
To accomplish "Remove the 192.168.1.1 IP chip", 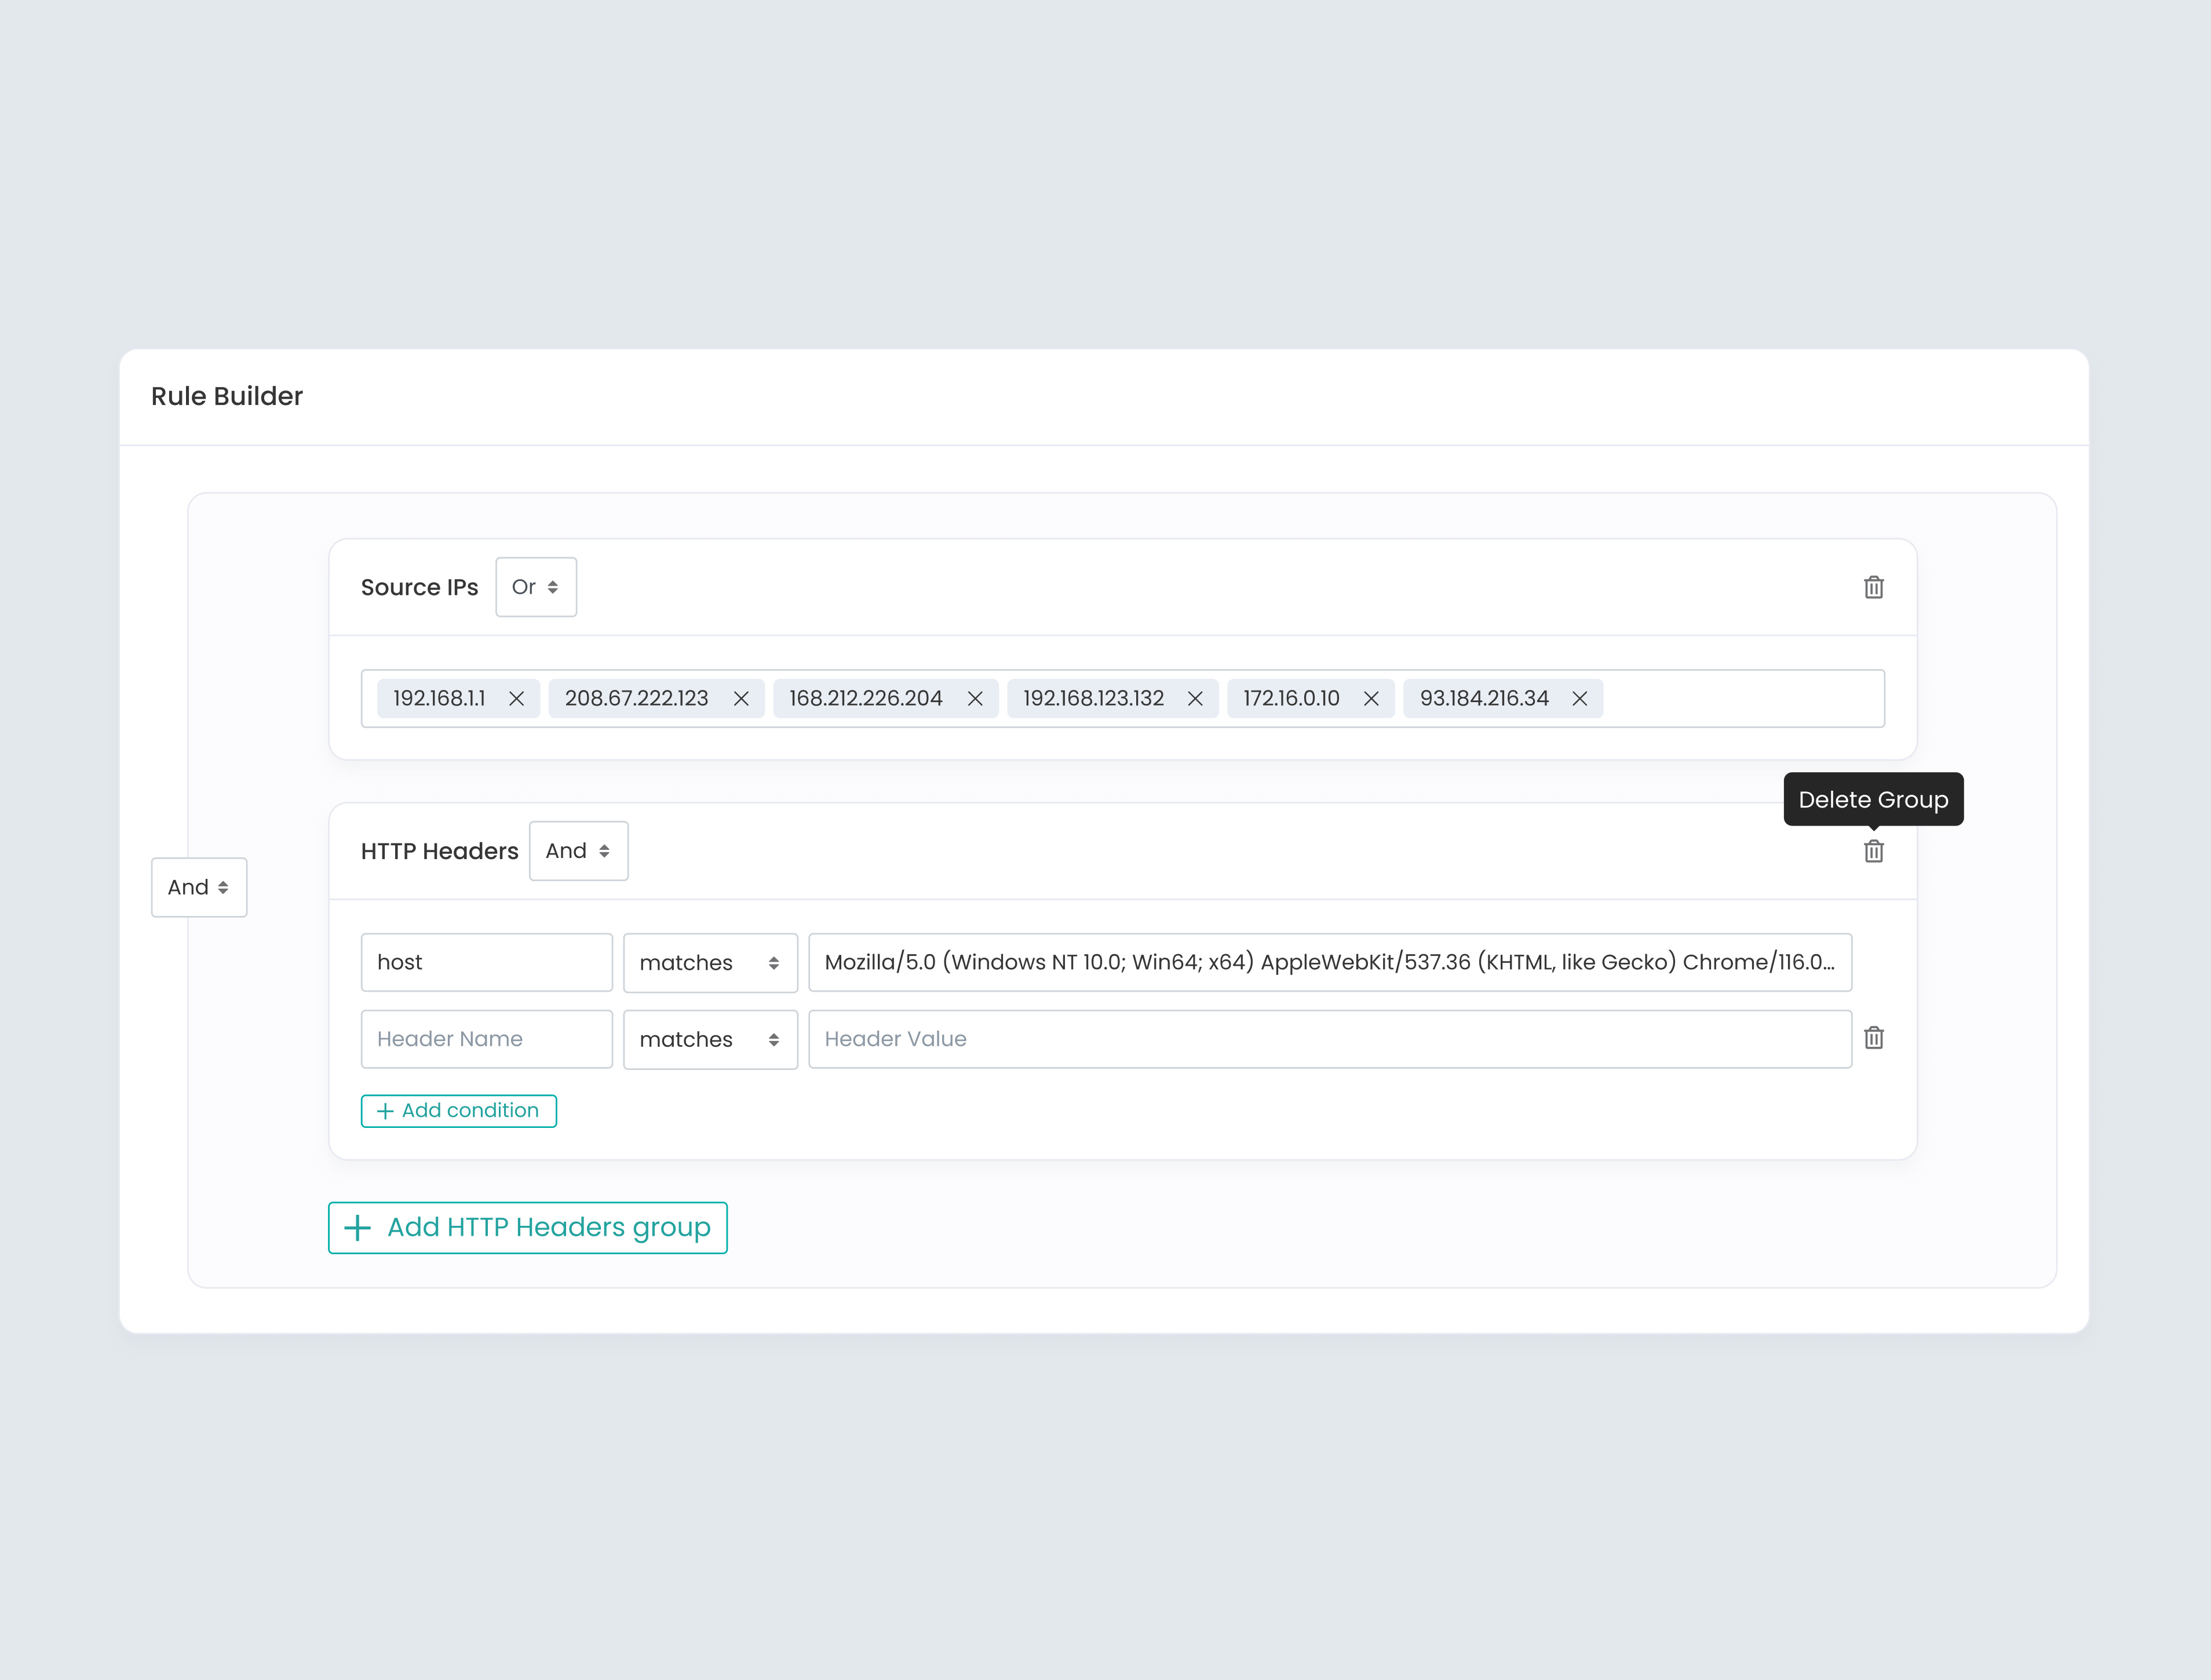I will [x=518, y=698].
